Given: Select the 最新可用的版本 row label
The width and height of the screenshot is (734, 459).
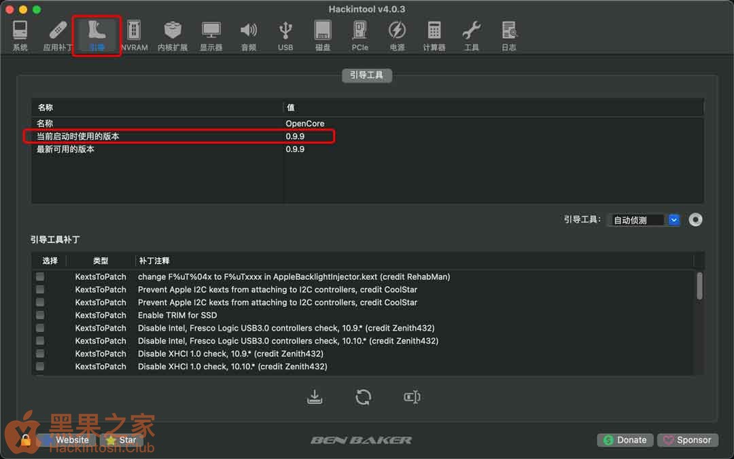Looking at the screenshot, I should [65, 149].
